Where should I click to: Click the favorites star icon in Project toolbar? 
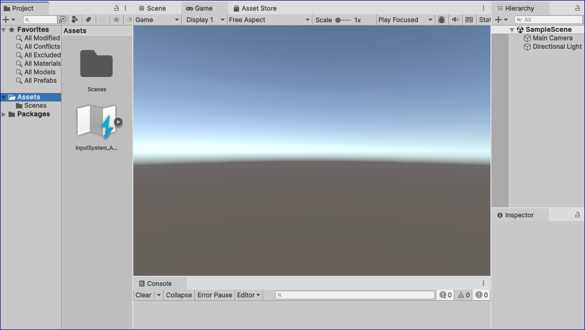[116, 20]
